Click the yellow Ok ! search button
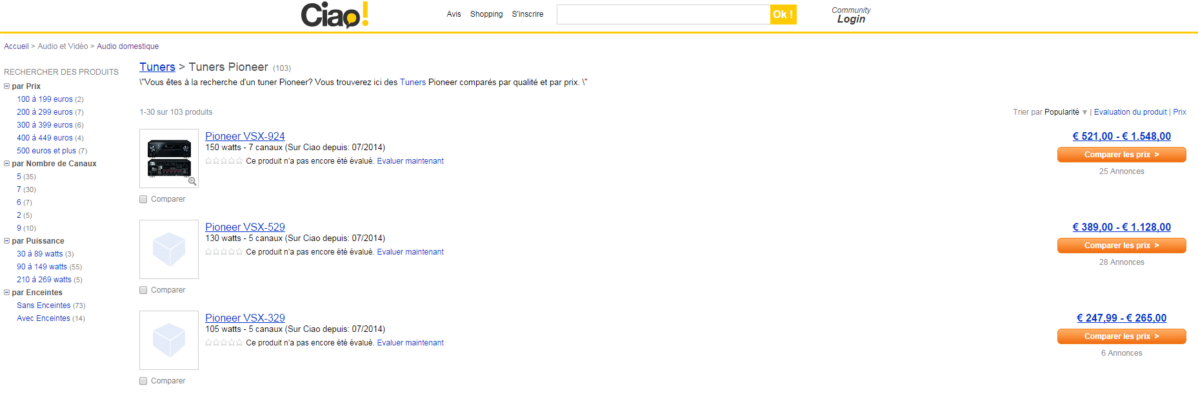Viewport: 1198px width, 397px height. click(783, 14)
